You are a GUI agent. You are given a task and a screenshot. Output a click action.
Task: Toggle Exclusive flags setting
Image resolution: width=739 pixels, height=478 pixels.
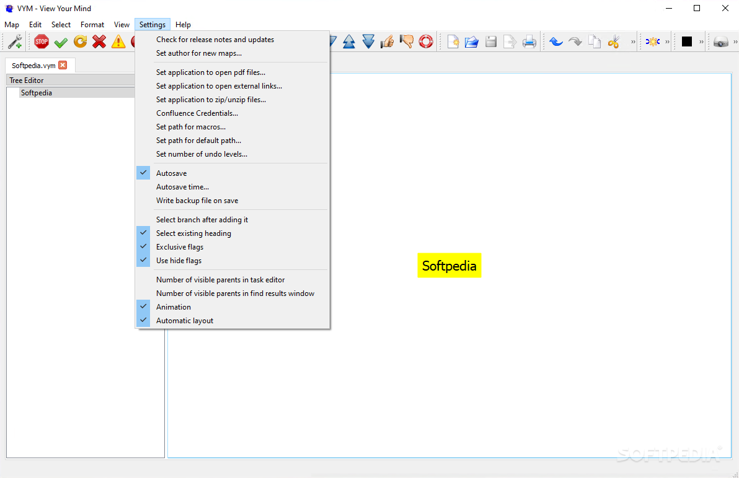(x=232, y=247)
